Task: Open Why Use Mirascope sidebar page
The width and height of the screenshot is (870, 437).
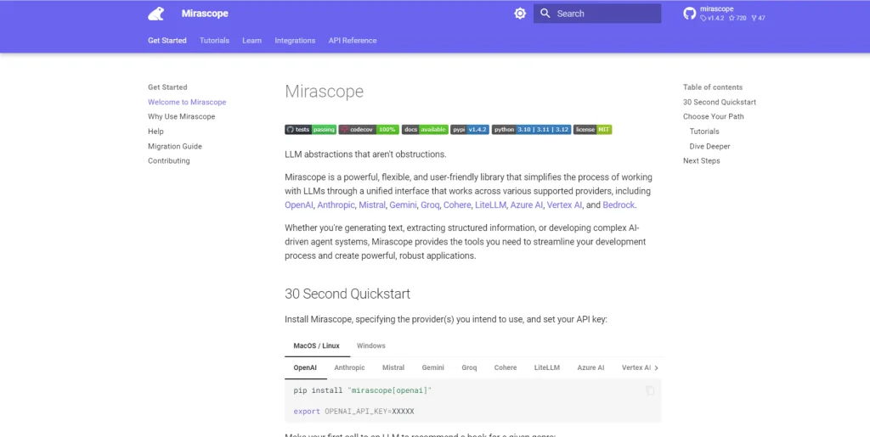Action: [182, 116]
